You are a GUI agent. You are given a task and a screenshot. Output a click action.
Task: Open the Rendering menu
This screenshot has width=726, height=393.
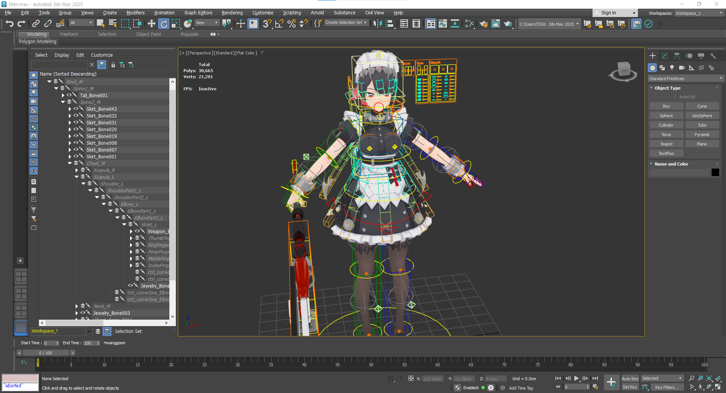click(x=232, y=13)
